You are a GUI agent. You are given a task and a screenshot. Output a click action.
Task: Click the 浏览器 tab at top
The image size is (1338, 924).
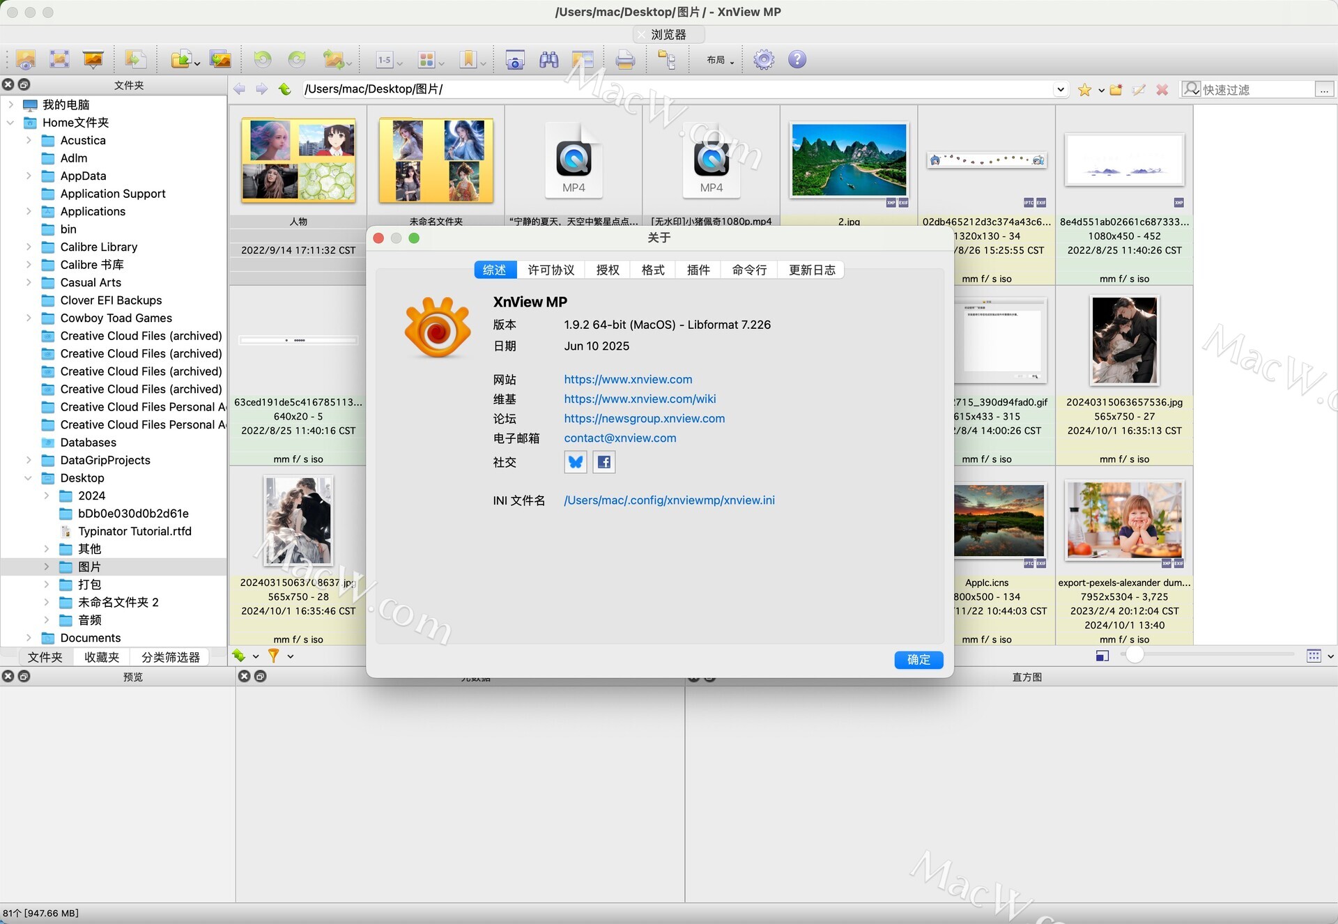click(668, 34)
